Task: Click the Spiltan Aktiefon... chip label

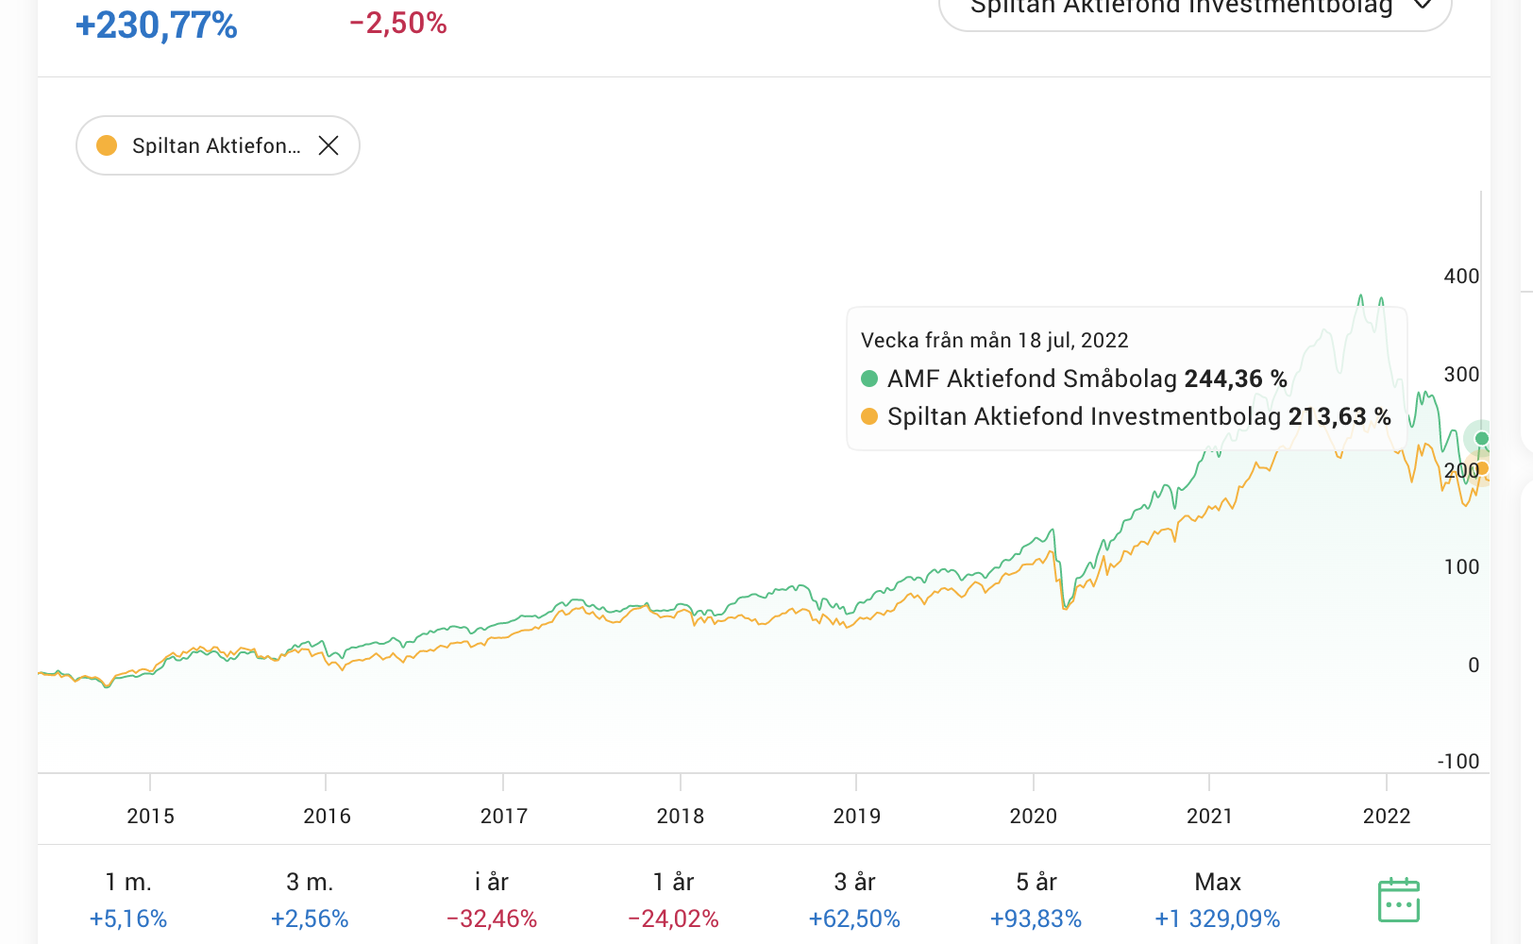Action: tap(216, 145)
